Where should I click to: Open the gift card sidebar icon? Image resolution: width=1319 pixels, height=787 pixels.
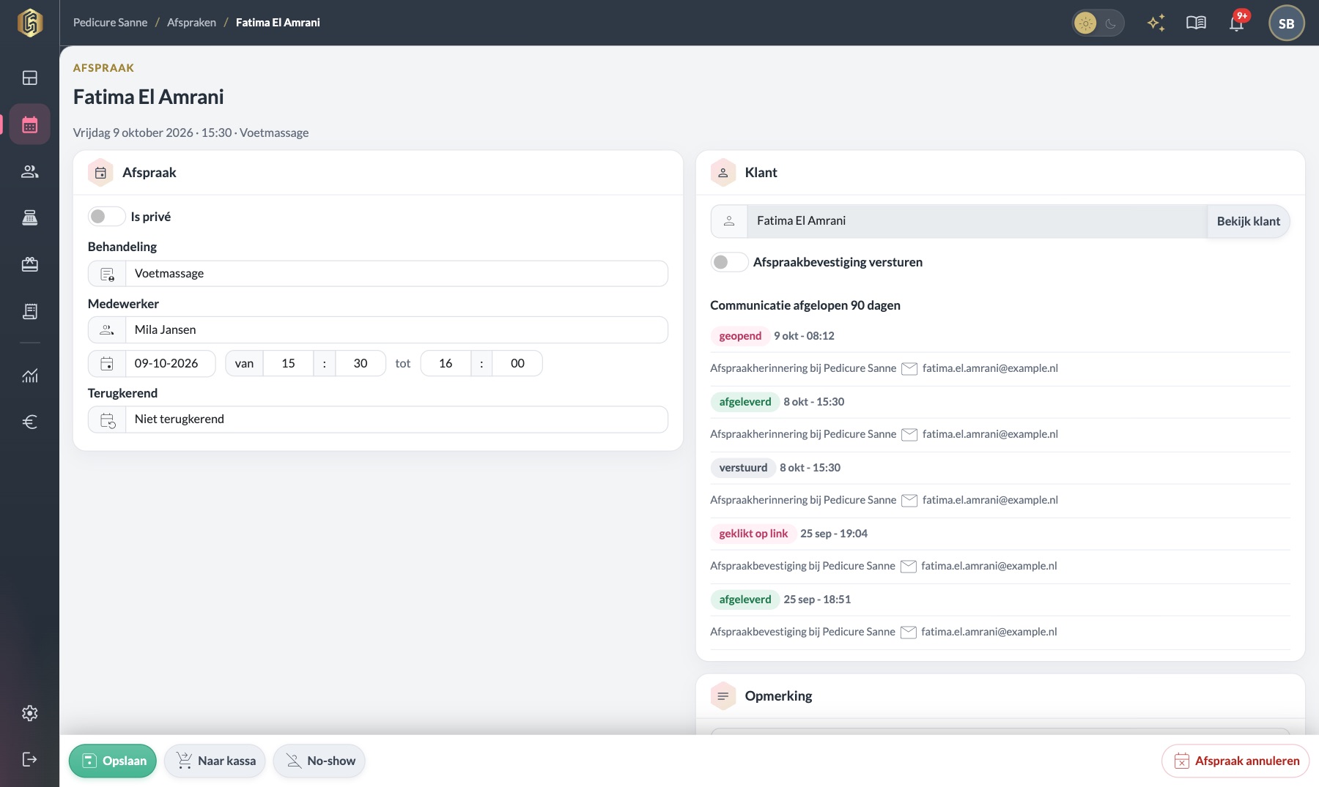[29, 264]
